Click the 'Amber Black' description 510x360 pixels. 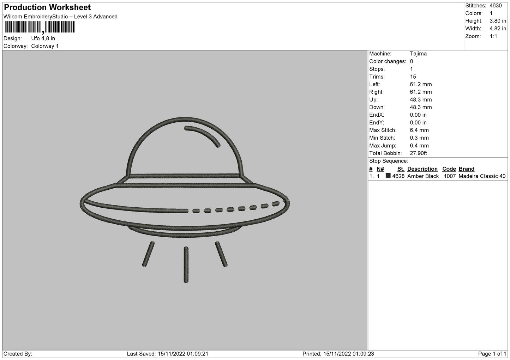(x=423, y=176)
